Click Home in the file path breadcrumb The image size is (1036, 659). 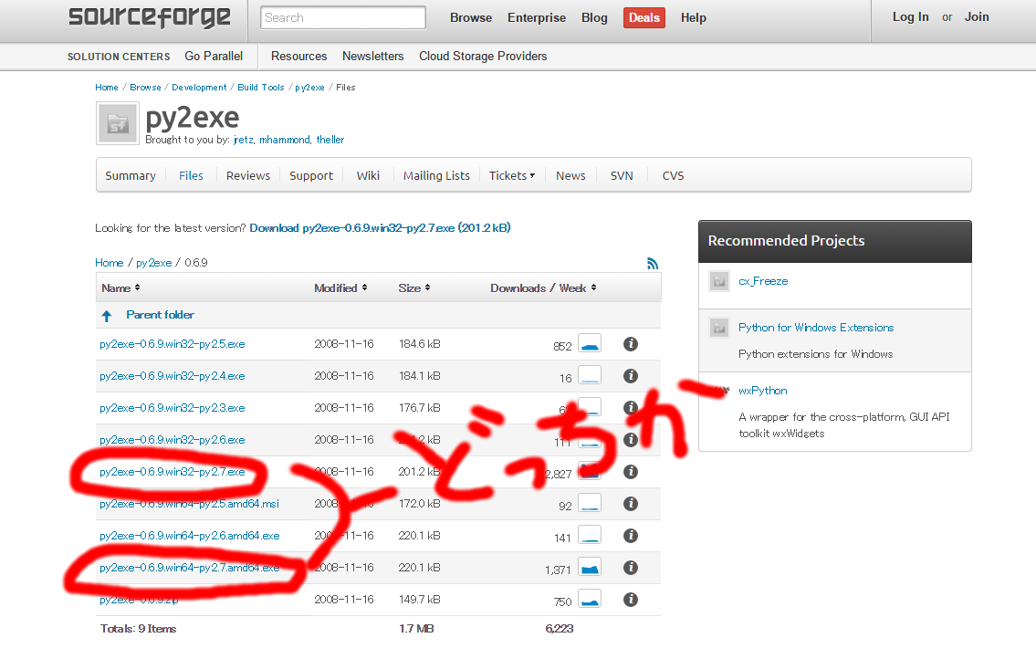click(x=109, y=262)
